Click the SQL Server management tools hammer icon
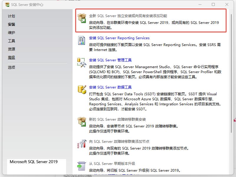 click(82, 63)
